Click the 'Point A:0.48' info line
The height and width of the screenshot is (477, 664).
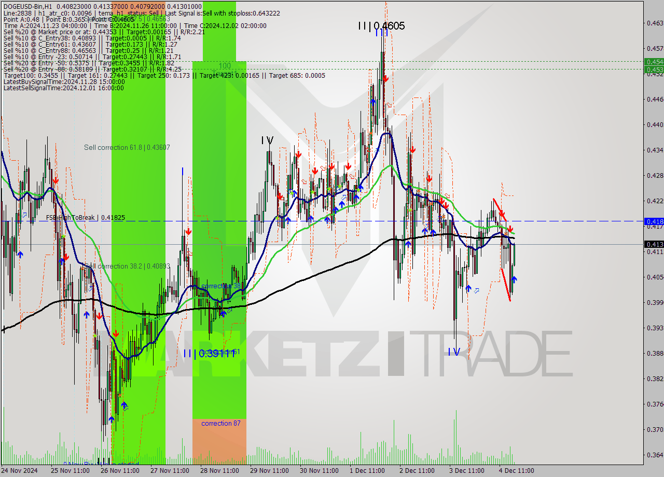(69, 20)
